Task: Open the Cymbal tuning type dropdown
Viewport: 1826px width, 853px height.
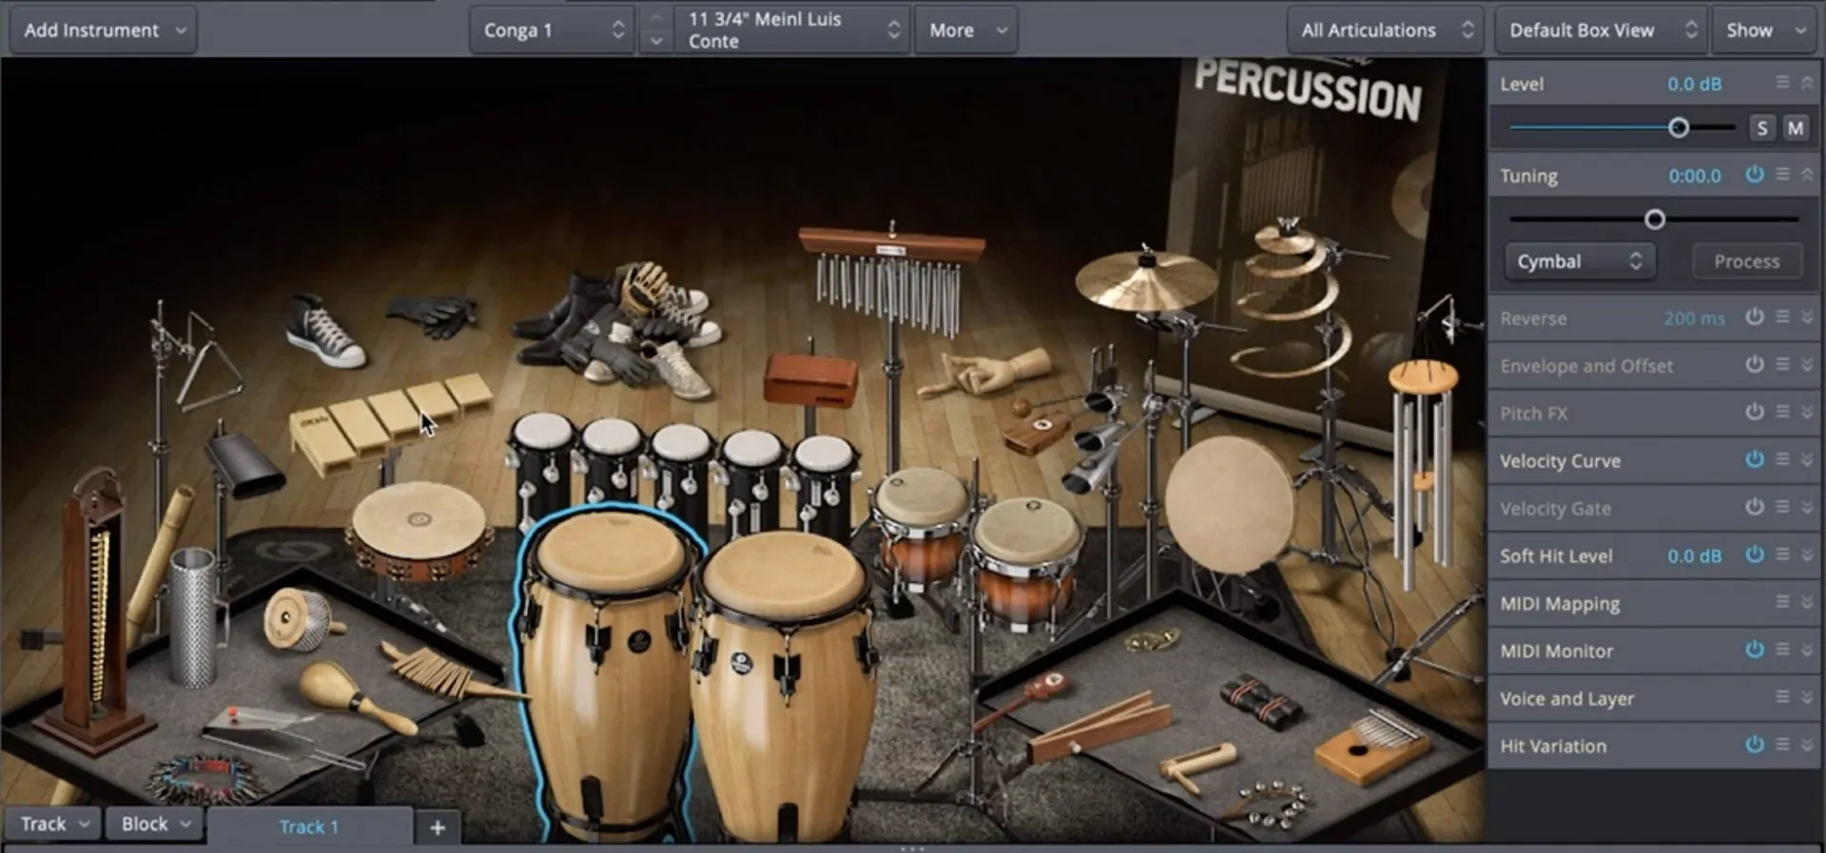Action: [x=1580, y=262]
